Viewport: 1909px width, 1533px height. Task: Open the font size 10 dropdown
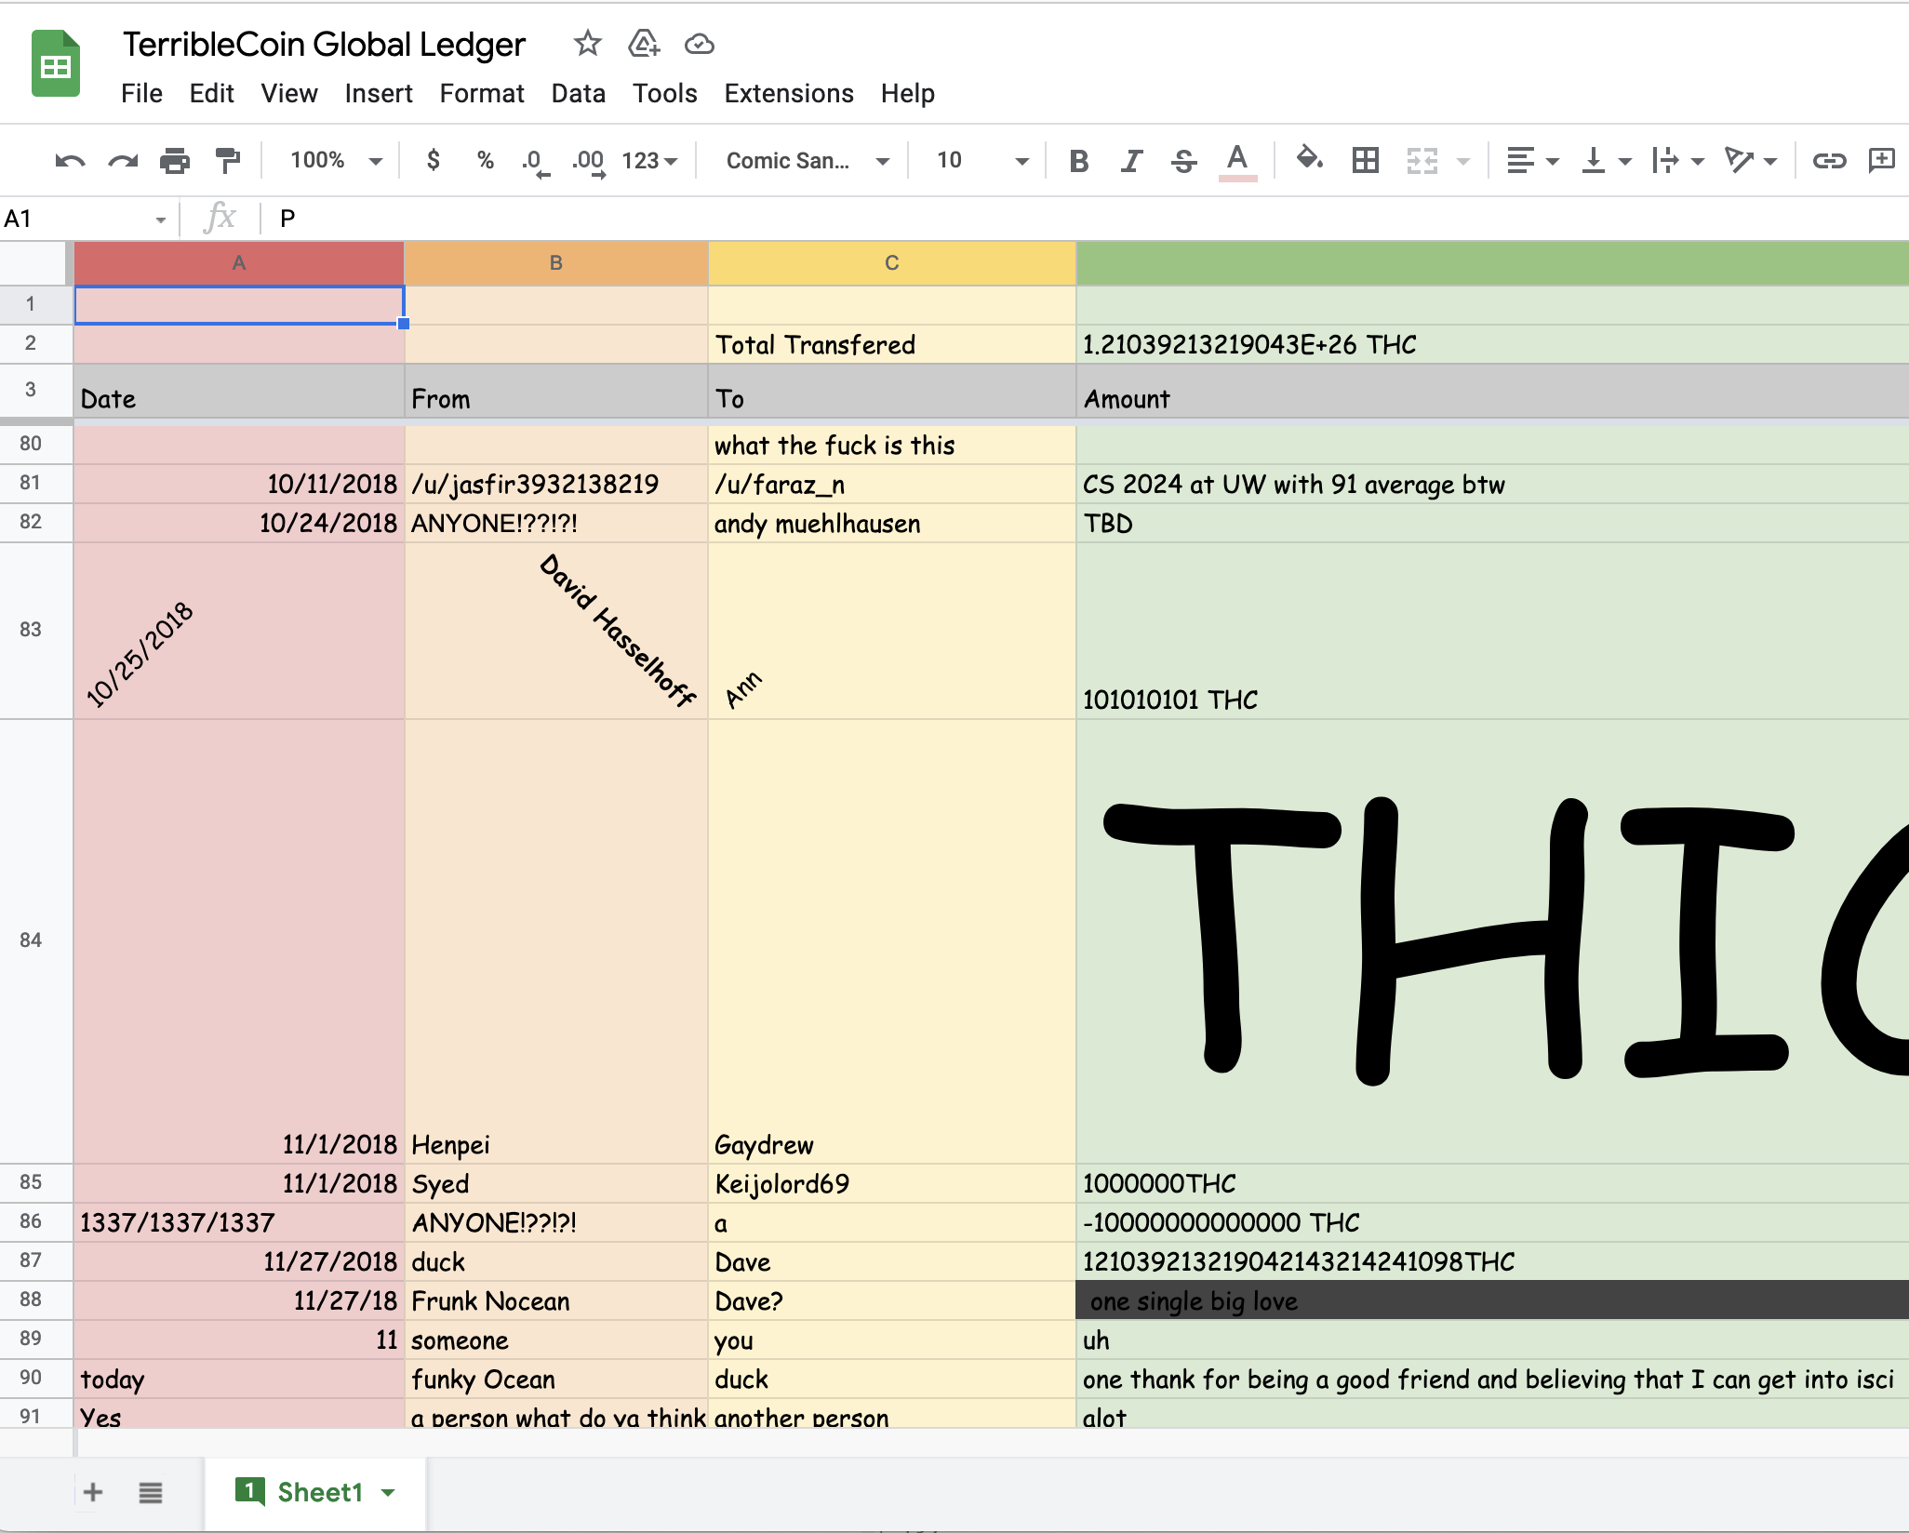tap(981, 161)
